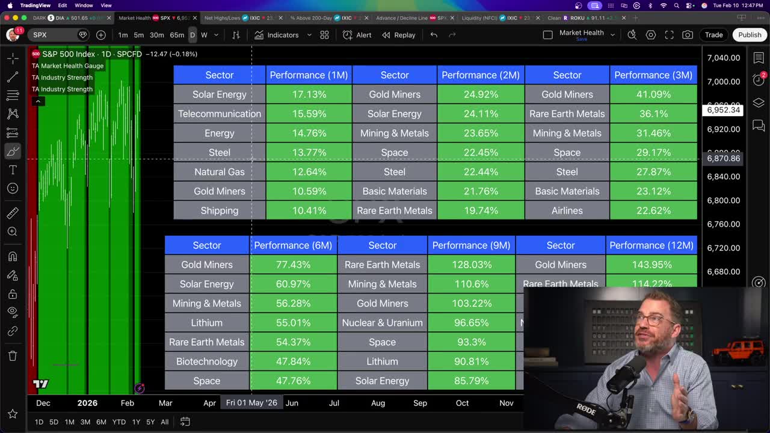This screenshot has width=770, height=433.
Task: Hide all drawings using the eye icon
Action: pos(12,312)
